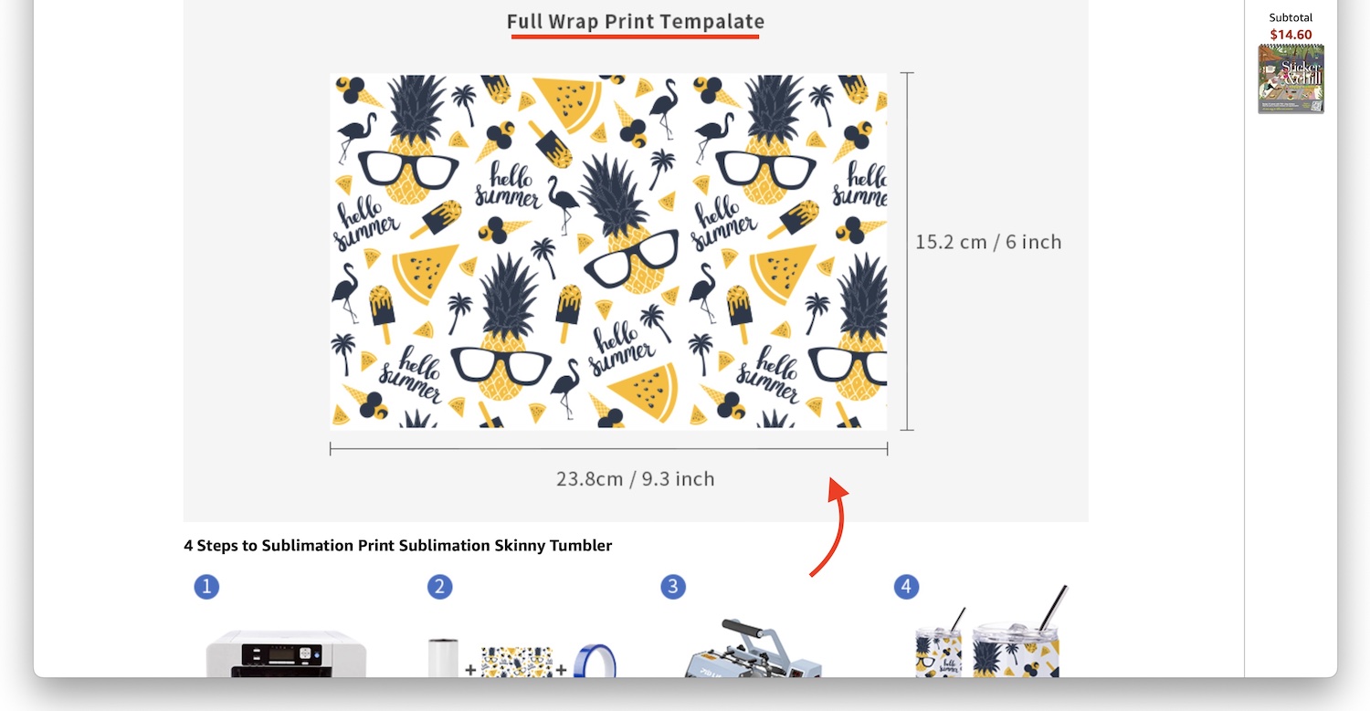1370x711 pixels.
Task: Click the step 3 blue number badge
Action: coord(673,587)
